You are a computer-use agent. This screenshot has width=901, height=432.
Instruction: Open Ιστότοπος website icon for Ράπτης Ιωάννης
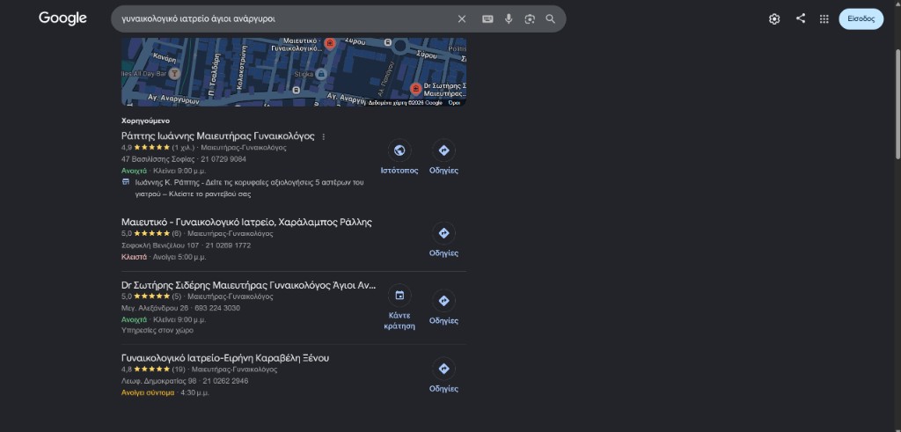[399, 150]
